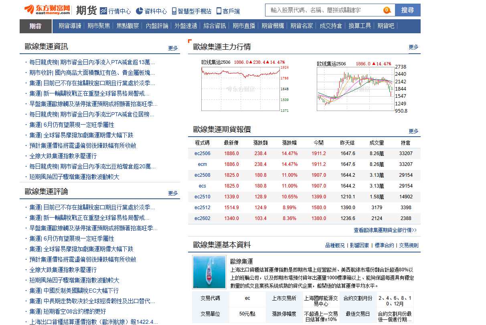Open 期貨導讀 menu item

pos(70,26)
